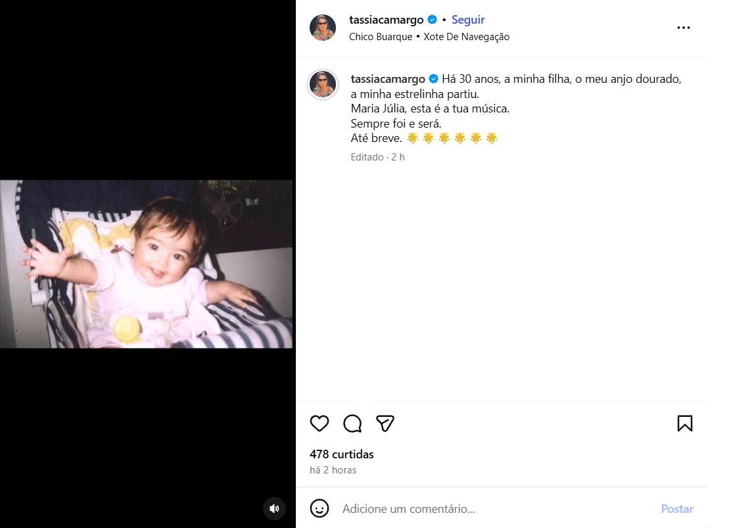Open the three-dot more options menu
733x528 pixels.
click(x=684, y=28)
